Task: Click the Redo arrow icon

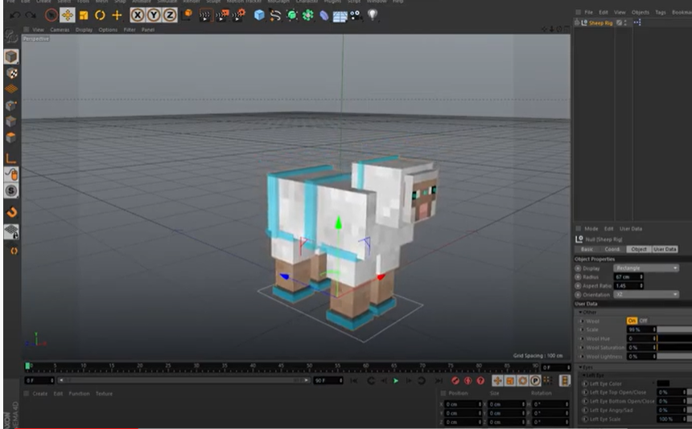Action: coord(31,15)
